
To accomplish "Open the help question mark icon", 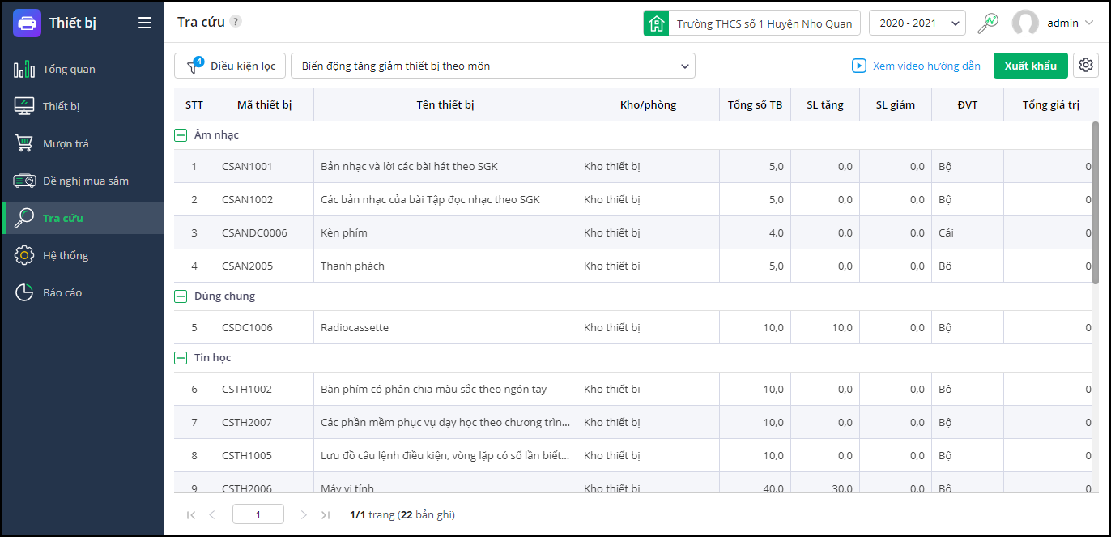I will pyautogui.click(x=236, y=22).
